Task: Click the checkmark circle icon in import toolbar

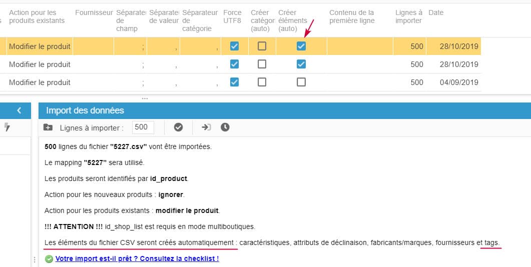Action: [178, 127]
